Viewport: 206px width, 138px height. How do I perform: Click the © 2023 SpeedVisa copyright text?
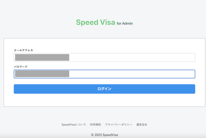[x=104, y=135]
